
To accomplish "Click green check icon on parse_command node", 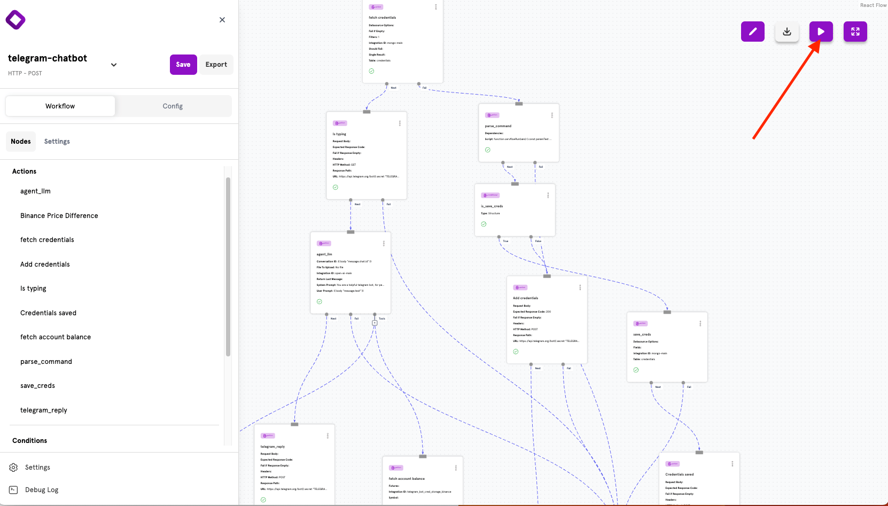I will click(488, 150).
